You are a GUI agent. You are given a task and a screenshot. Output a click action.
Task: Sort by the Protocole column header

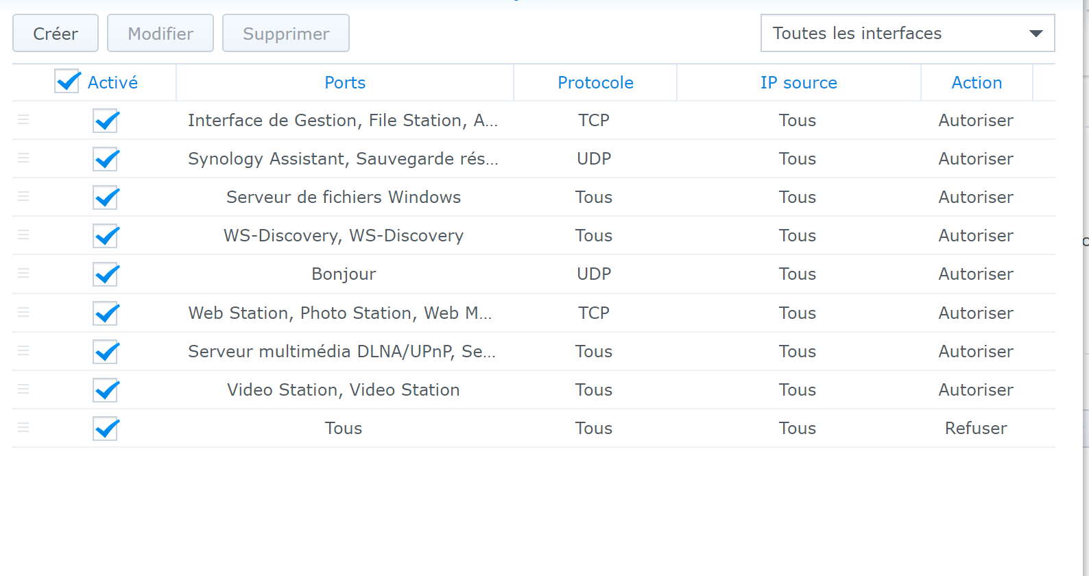pos(595,83)
